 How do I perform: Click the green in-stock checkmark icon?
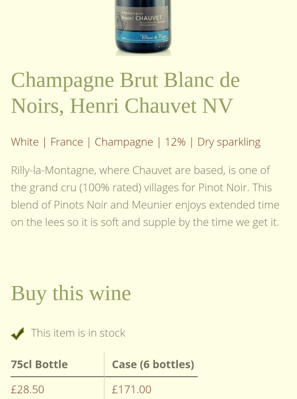point(18,333)
